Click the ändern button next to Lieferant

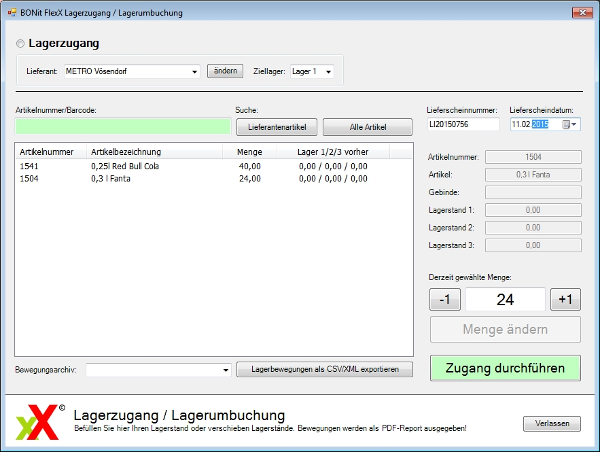pos(225,71)
